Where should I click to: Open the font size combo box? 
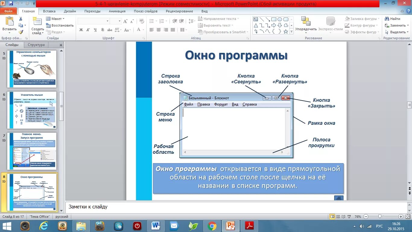point(116,21)
